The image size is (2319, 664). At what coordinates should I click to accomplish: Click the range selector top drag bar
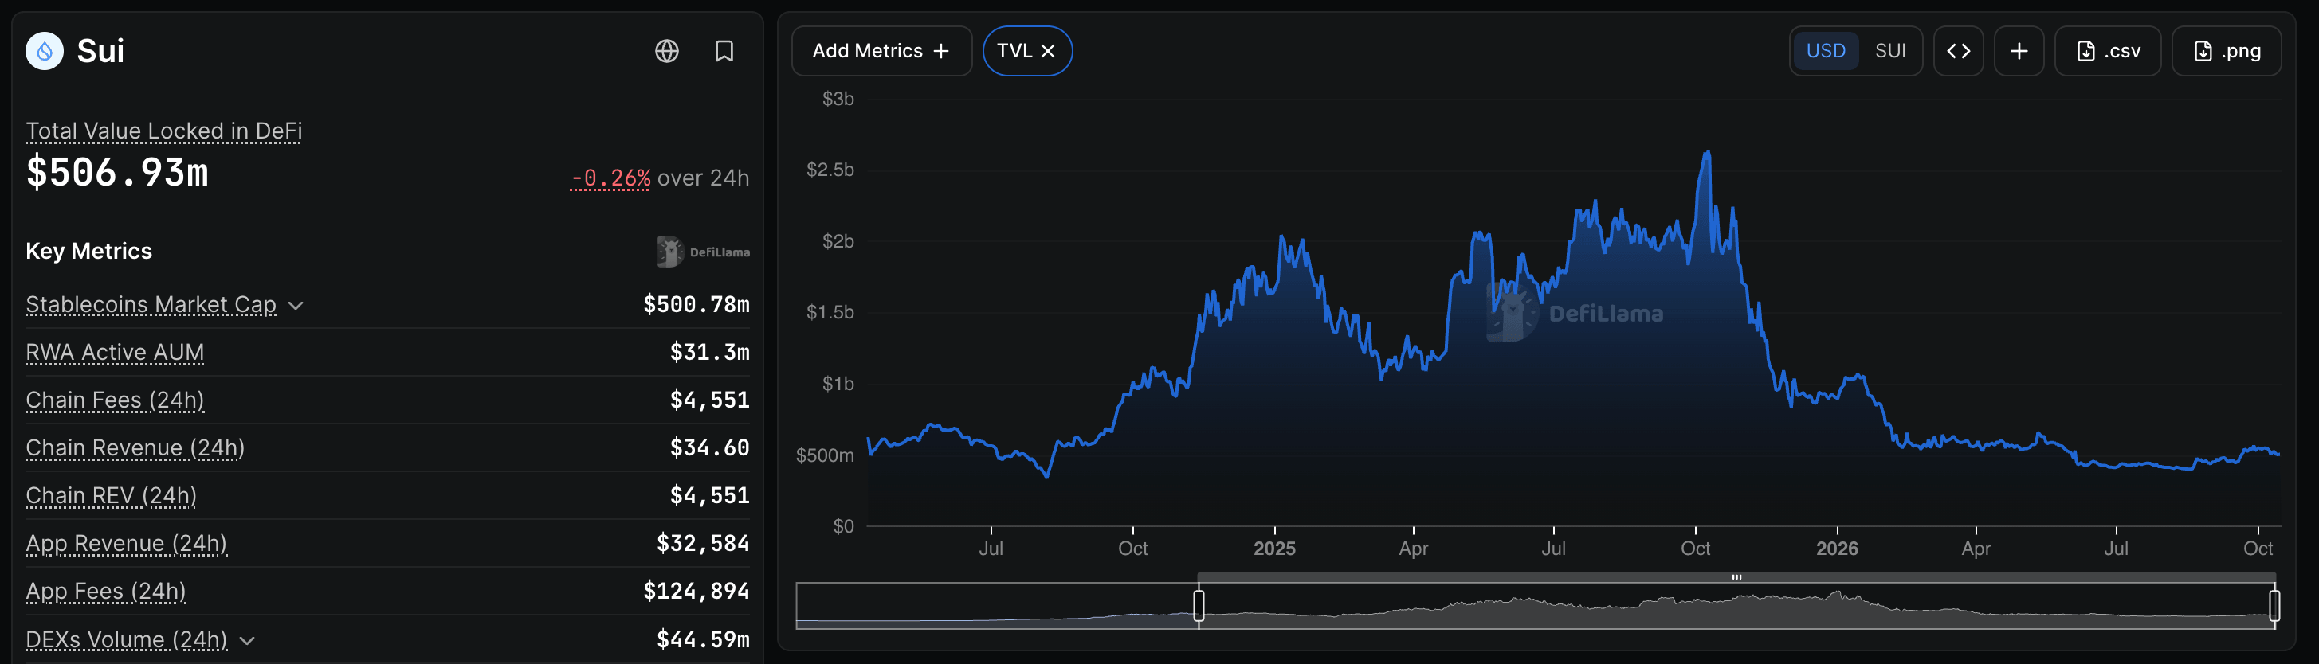coord(1736,578)
